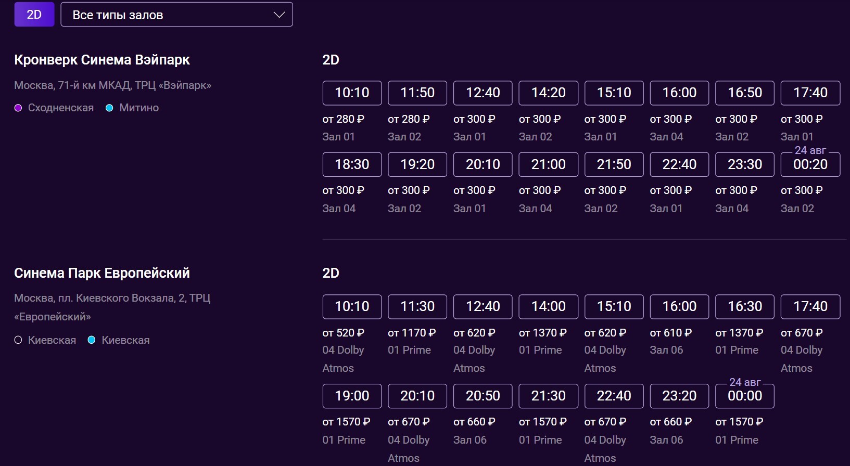The height and width of the screenshot is (466, 850).
Task: Click the «24 авг» label above 00:20
Action: click(x=810, y=150)
